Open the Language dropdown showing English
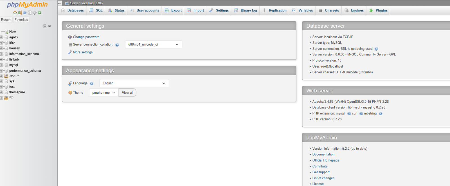 pyautogui.click(x=134, y=83)
